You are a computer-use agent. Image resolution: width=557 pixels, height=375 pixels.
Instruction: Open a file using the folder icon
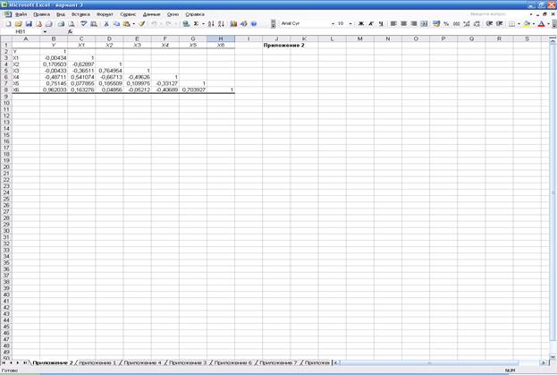[x=19, y=24]
